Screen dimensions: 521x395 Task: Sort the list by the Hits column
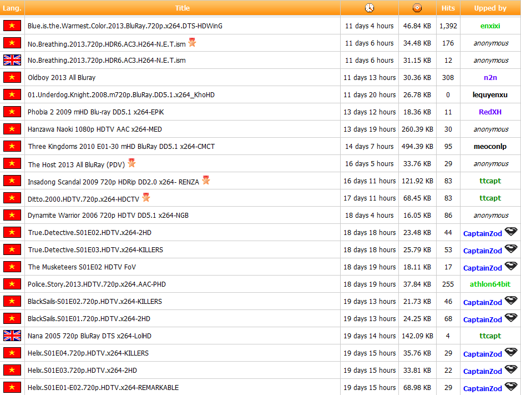448,8
